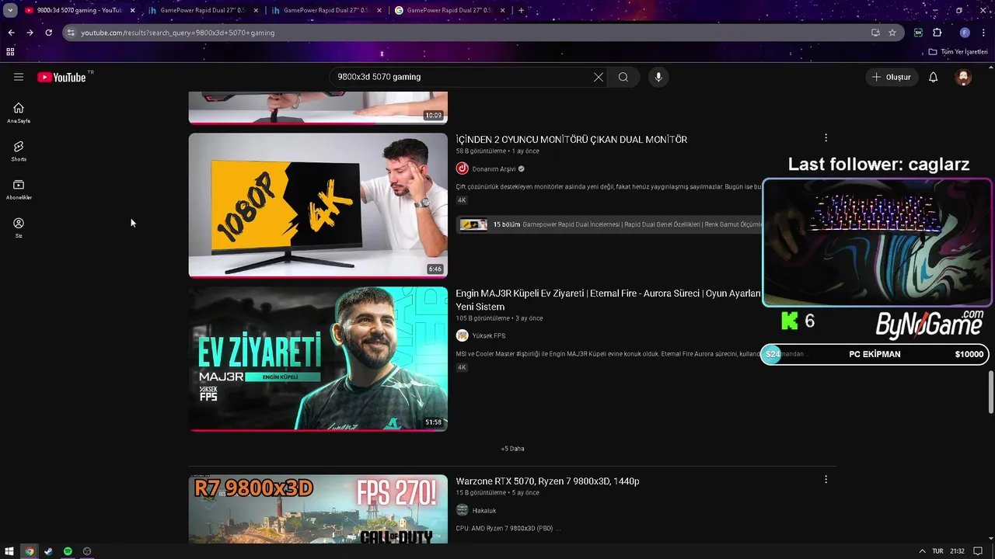Open Hakaluk channel avatar

[462, 510]
